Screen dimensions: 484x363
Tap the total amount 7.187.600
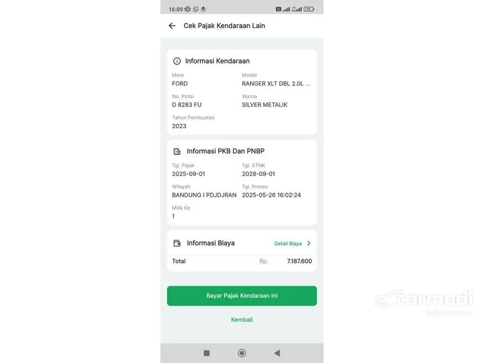(x=299, y=261)
